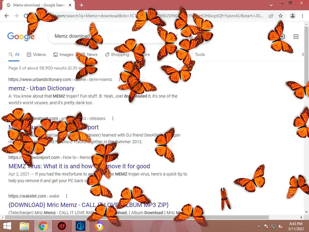Select the All search tab
Viewport: 309px width, 232px height.
point(14,55)
